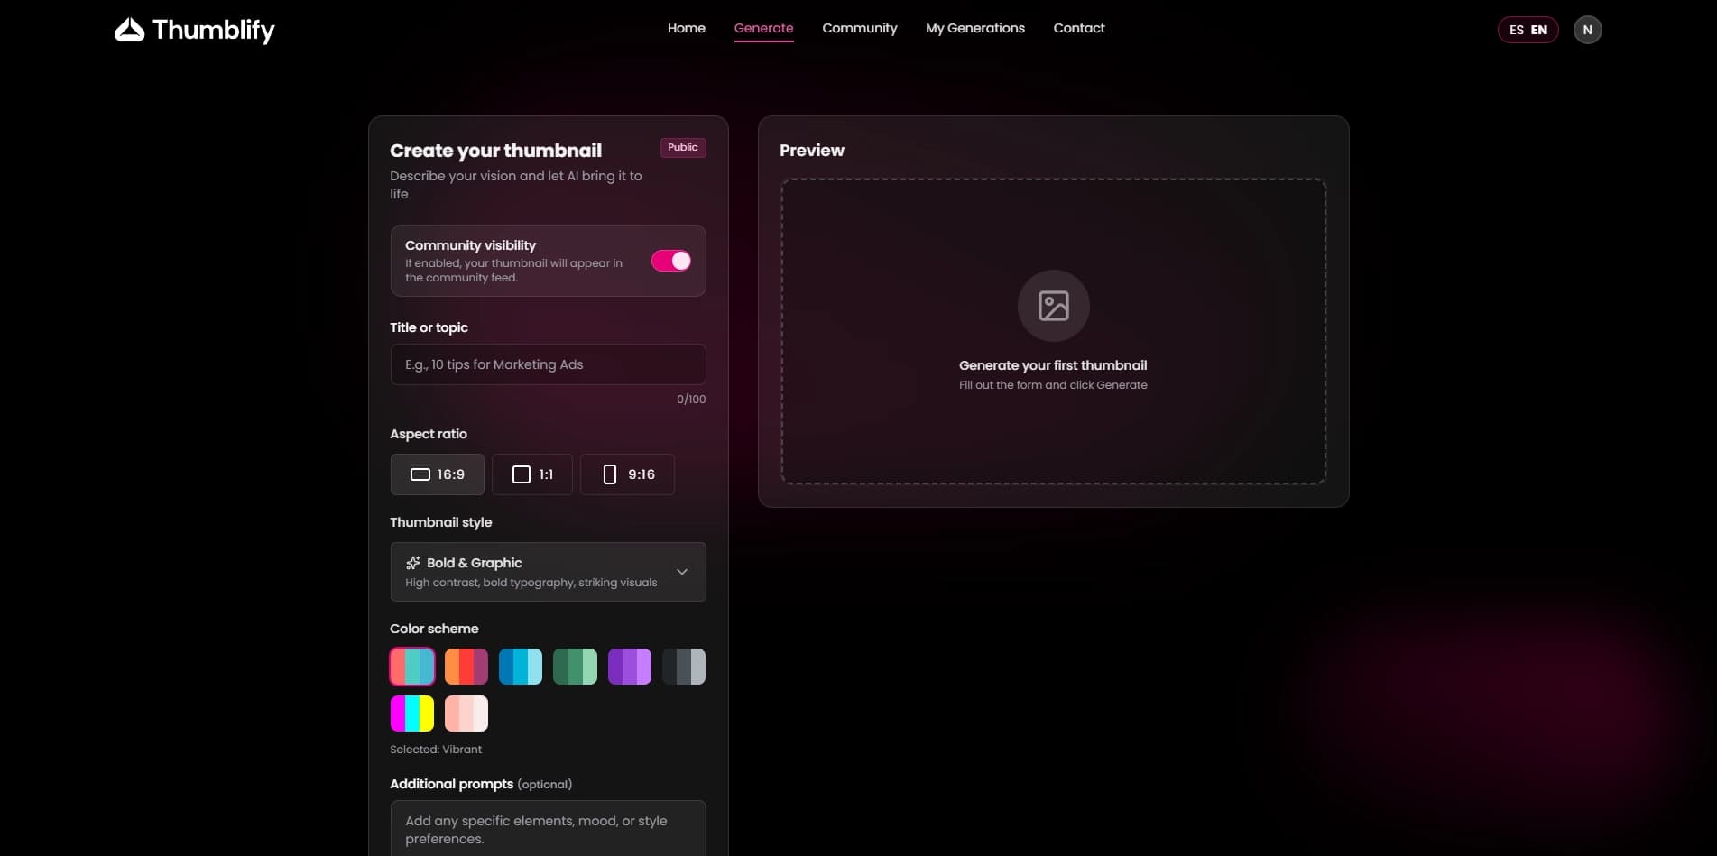Expand the Bold & Graphic style selector chevron
Image resolution: width=1717 pixels, height=856 pixels.
(682, 571)
